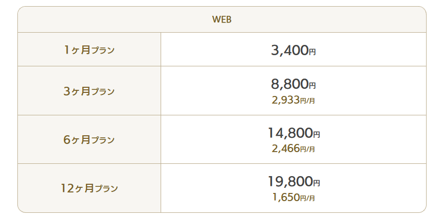Select the 3ヶ月プラン row label
445x220 pixels.
click(x=89, y=91)
